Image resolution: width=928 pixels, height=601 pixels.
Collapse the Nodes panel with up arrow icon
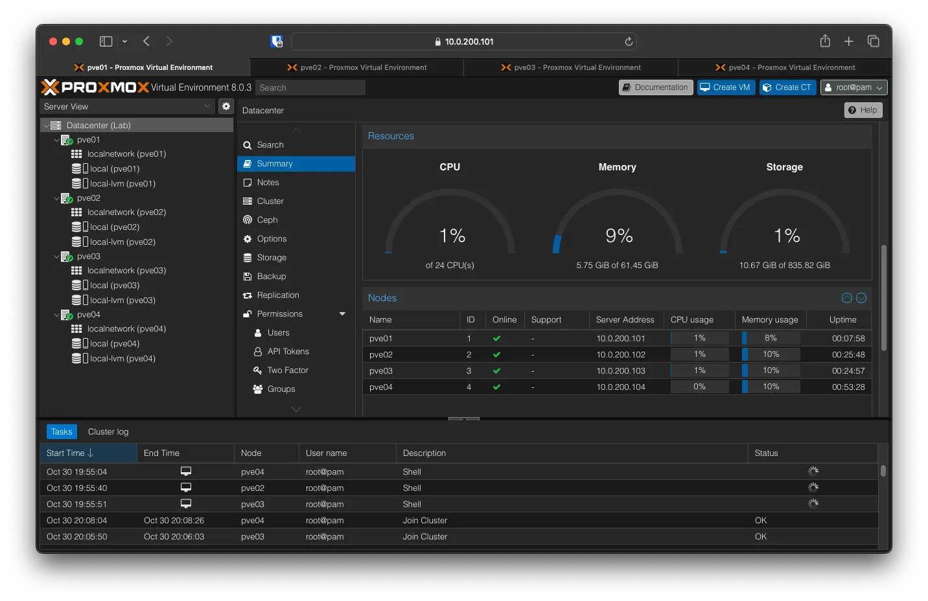click(847, 298)
